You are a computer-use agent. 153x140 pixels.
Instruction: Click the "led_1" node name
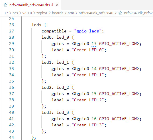point(63,62)
